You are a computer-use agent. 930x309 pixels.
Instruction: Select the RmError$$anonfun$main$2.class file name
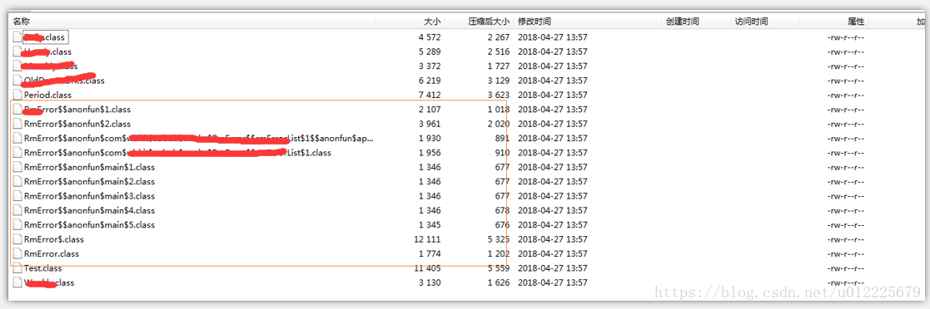[x=89, y=182]
